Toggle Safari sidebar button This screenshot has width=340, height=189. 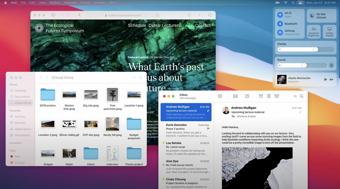point(53,15)
